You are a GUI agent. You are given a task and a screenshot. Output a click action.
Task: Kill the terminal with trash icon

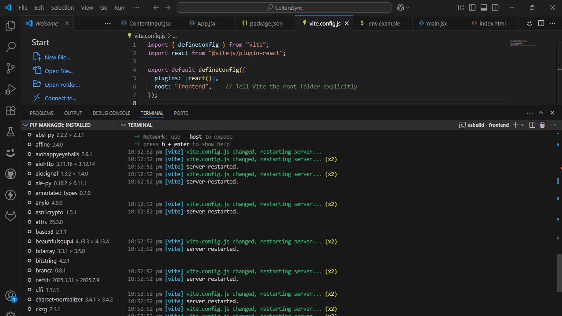click(542, 125)
